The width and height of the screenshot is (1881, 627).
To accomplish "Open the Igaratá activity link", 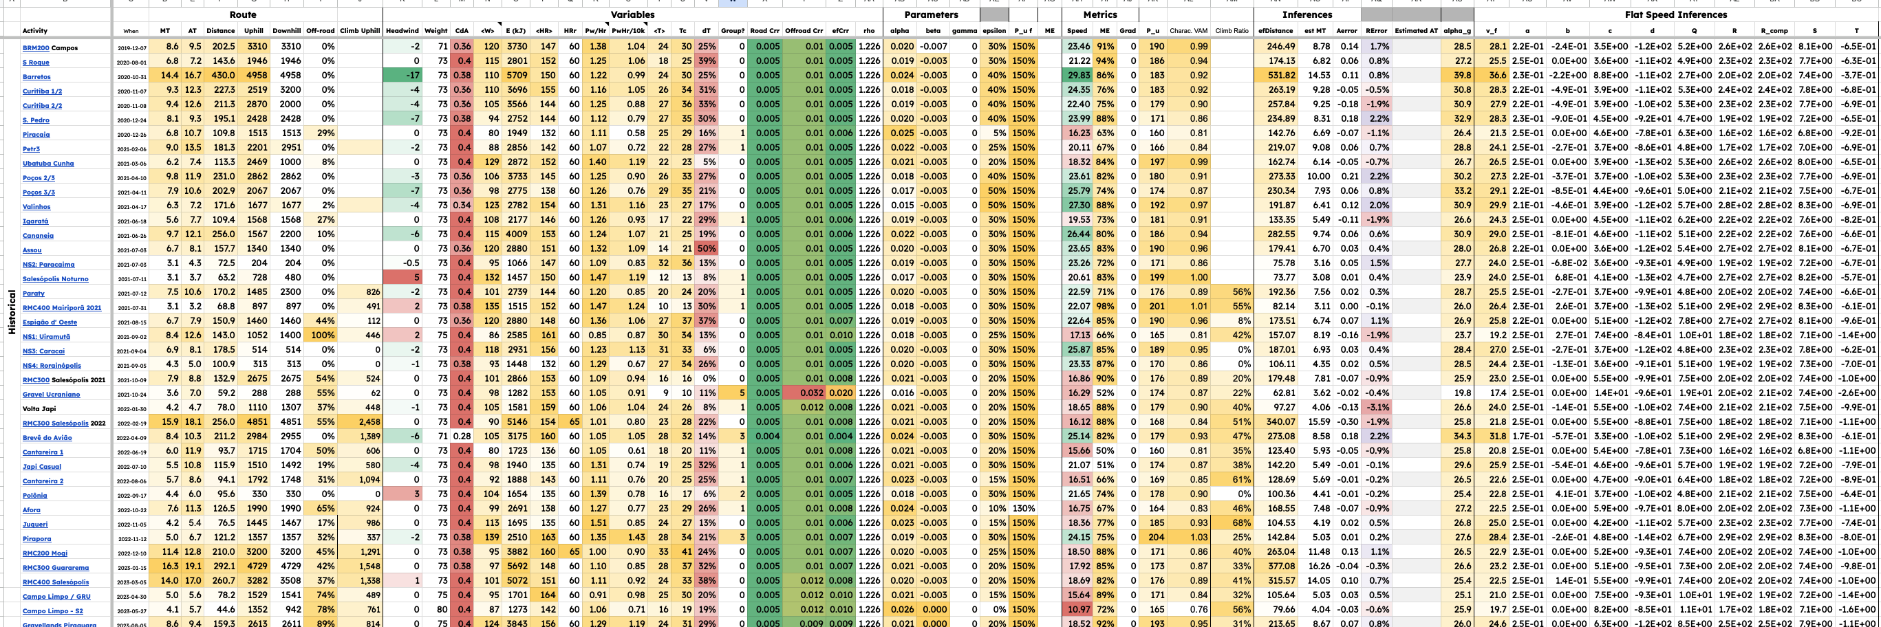I will [x=36, y=221].
